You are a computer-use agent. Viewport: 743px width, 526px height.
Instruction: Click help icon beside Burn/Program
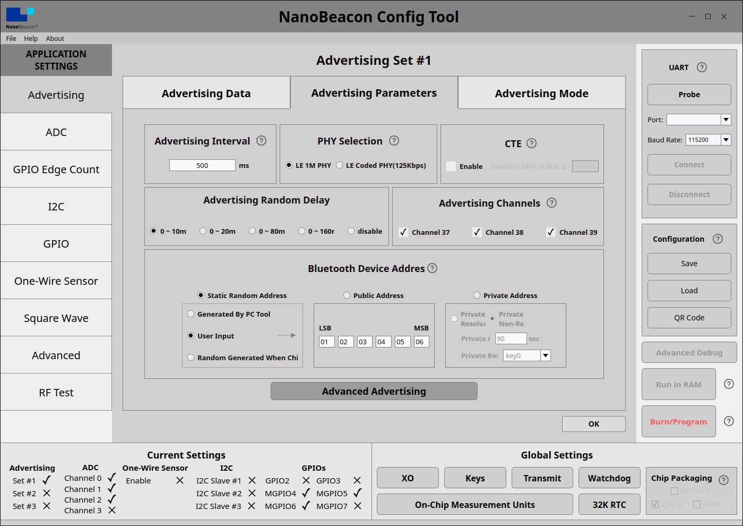coord(729,421)
